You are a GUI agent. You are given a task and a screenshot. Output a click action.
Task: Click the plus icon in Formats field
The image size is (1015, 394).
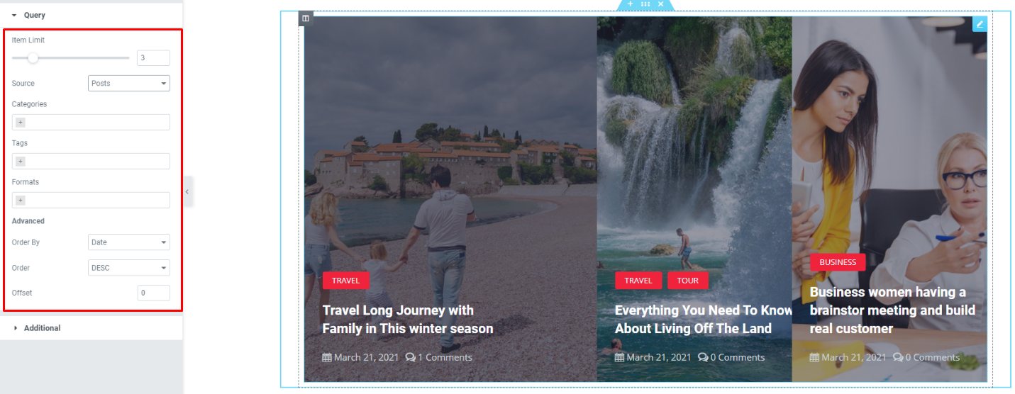pyautogui.click(x=20, y=201)
